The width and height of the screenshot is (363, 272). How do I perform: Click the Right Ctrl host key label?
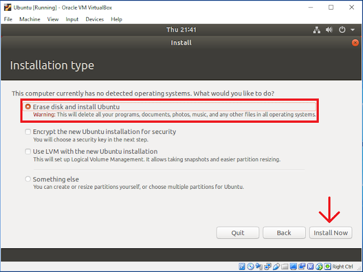[x=343, y=266]
